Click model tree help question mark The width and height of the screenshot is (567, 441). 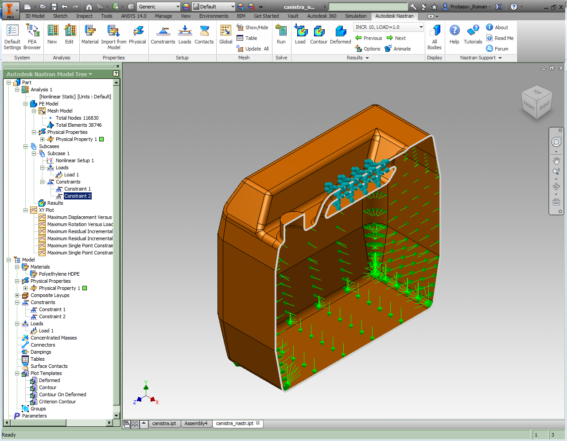point(116,74)
